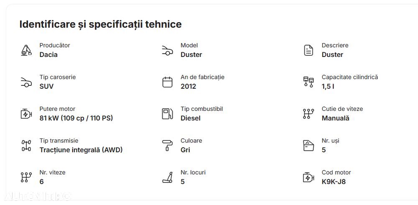The width and height of the screenshot is (418, 205).
Task: Click the Nr. viteze gear shift icon
Action: (26, 177)
